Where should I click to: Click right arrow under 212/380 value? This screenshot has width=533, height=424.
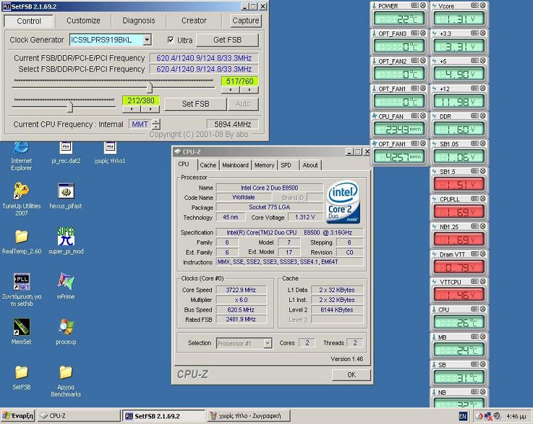click(150, 109)
